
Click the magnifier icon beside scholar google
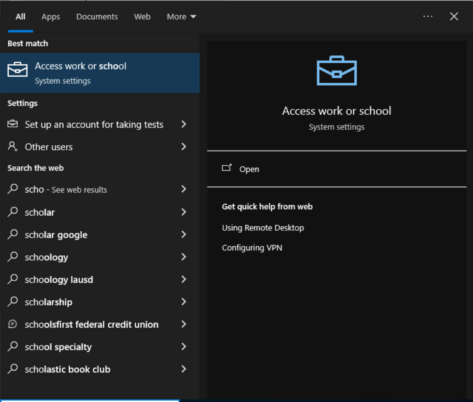pos(13,234)
